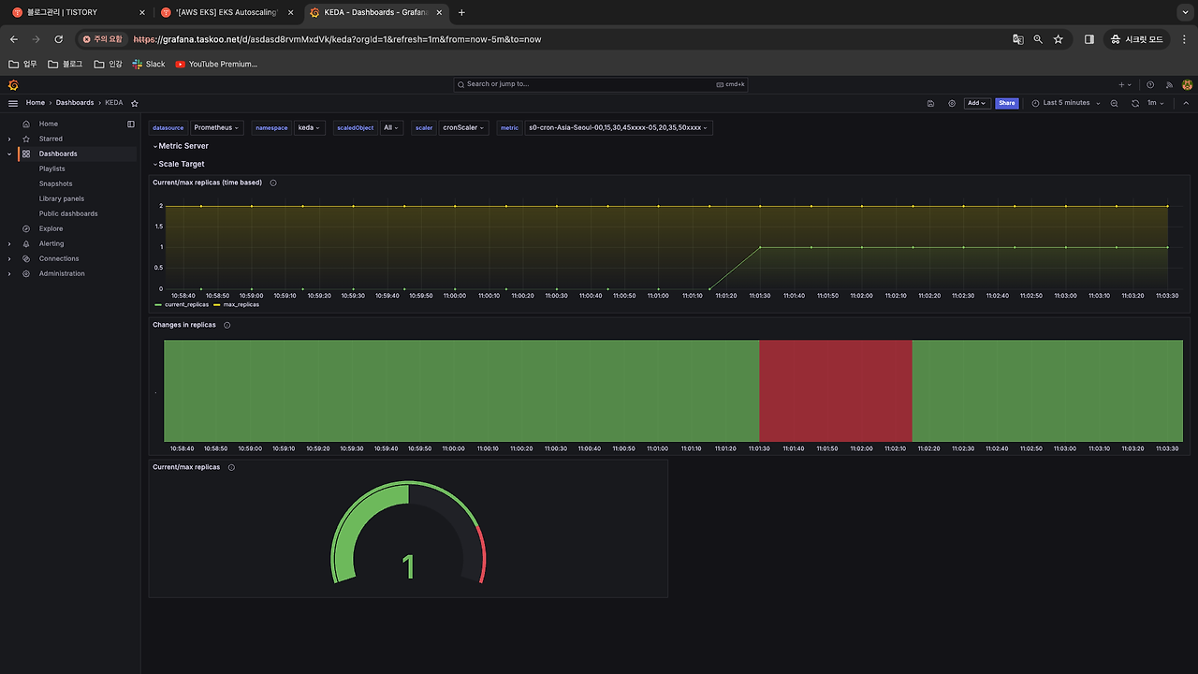1198x674 pixels.
Task: Show info for Changes in replicas panel
Action: 227,325
